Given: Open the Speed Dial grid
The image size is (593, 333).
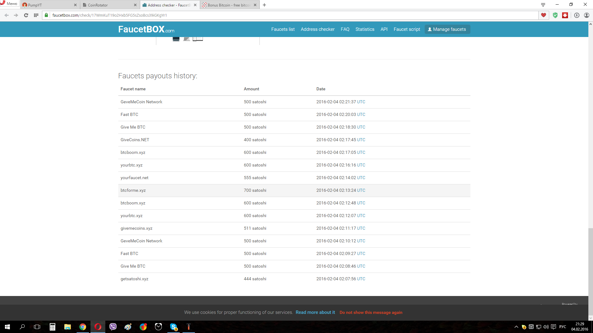Looking at the screenshot, I should coord(36,15).
